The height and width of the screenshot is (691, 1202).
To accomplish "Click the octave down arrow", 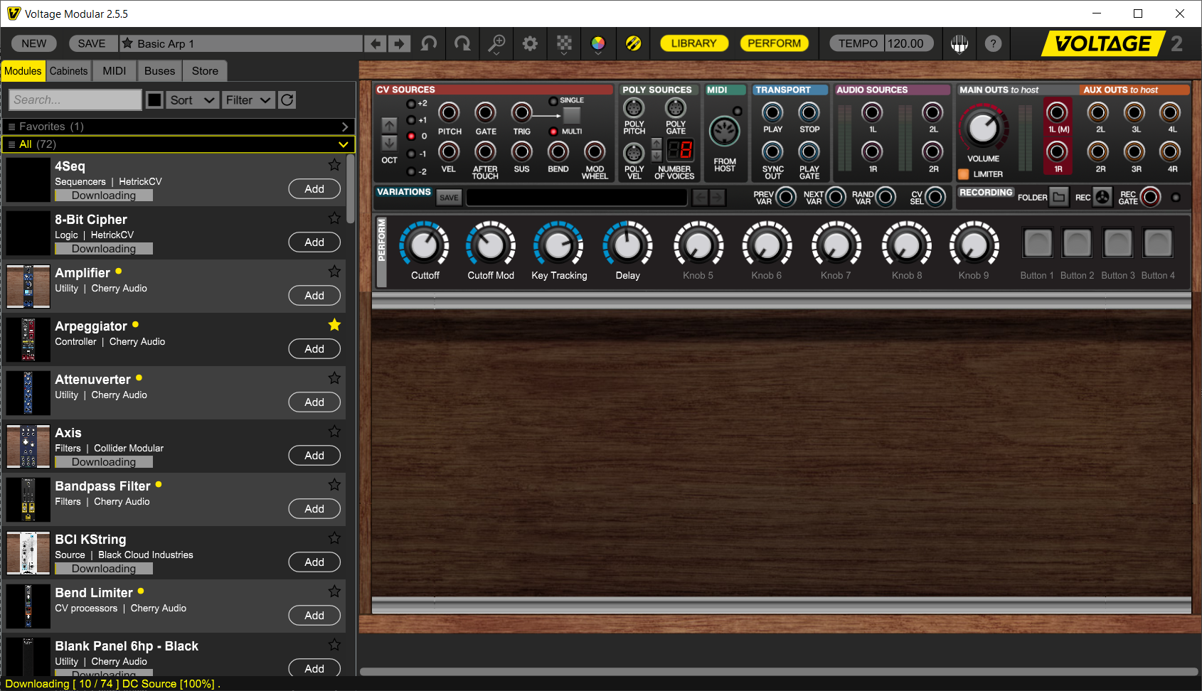I will 389,143.
